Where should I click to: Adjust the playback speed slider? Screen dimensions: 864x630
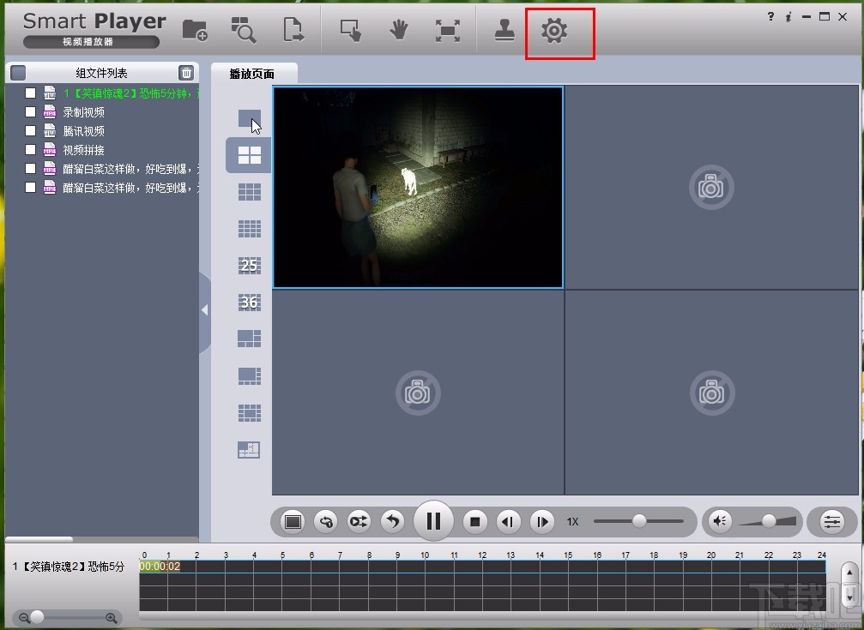tap(639, 521)
